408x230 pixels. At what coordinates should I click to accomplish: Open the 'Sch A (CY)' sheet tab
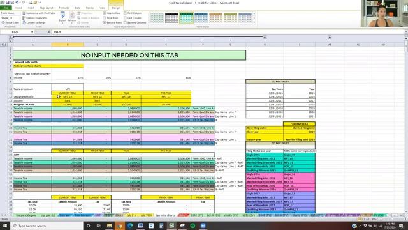tap(214, 215)
